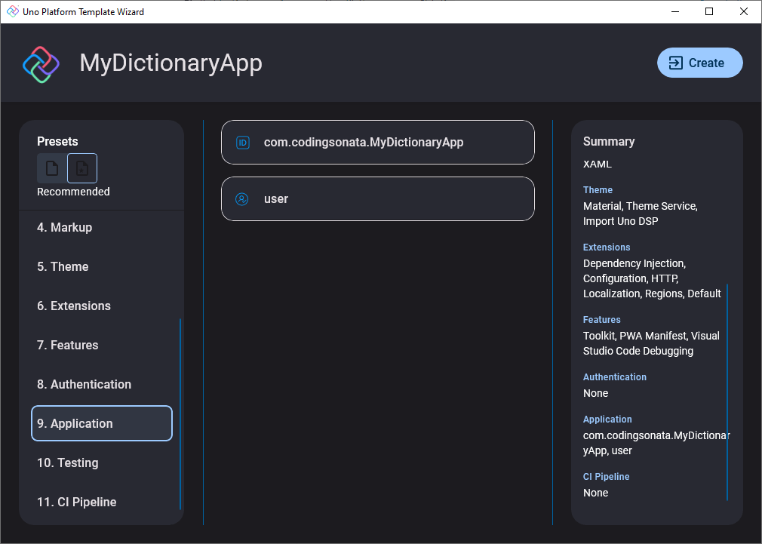Screen dimensions: 762x544
Task: Select the blank preset icon
Action: click(x=52, y=168)
